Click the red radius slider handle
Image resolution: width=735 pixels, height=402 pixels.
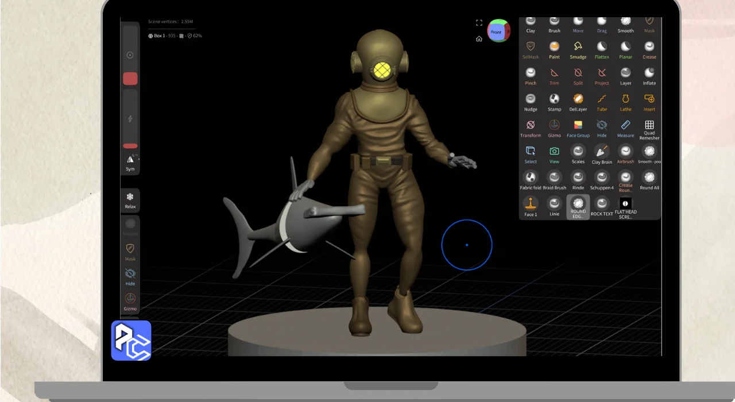pos(130,79)
